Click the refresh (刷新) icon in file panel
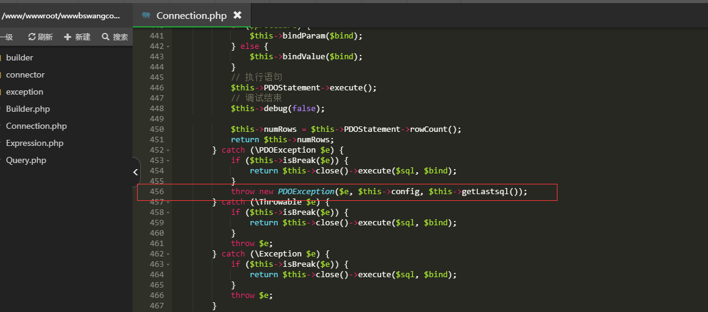The image size is (708, 312). [x=32, y=37]
